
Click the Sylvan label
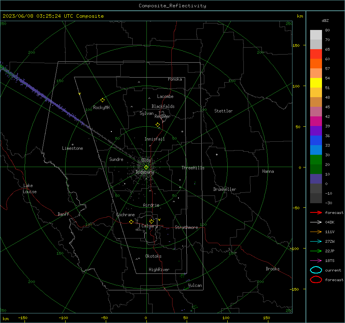[146, 113]
